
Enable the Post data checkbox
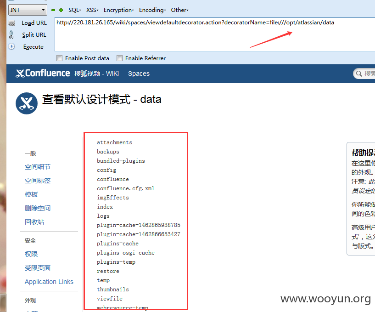pyautogui.click(x=59, y=58)
